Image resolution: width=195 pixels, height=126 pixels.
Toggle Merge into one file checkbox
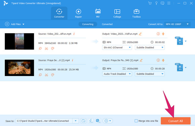pos(136,121)
